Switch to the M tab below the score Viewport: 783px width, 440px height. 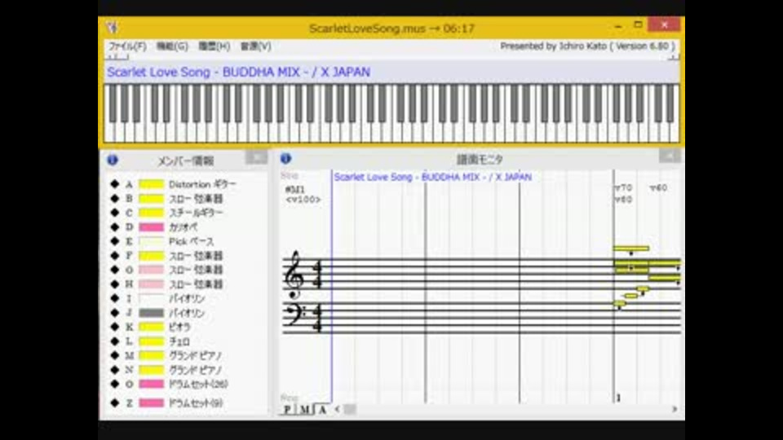click(304, 410)
